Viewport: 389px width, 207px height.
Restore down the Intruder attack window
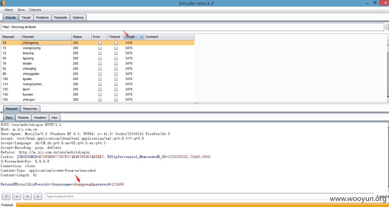click(x=375, y=3)
